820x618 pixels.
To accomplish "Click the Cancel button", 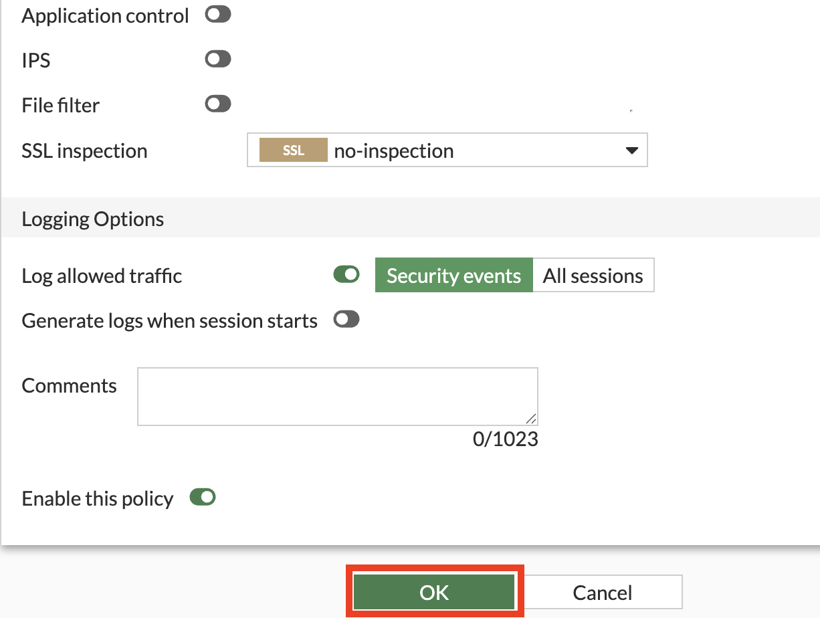I will point(602,593).
